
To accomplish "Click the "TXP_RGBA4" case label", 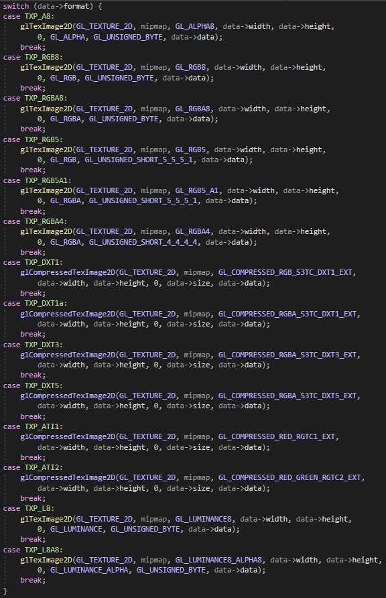I will pos(44,222).
